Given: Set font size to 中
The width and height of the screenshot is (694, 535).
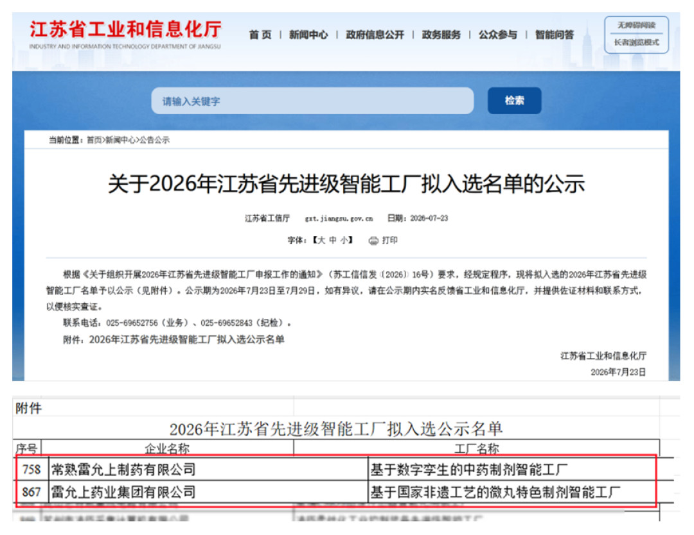Looking at the screenshot, I should coord(333,241).
